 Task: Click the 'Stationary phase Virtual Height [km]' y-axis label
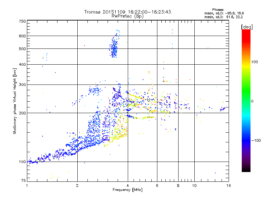coord(15,101)
